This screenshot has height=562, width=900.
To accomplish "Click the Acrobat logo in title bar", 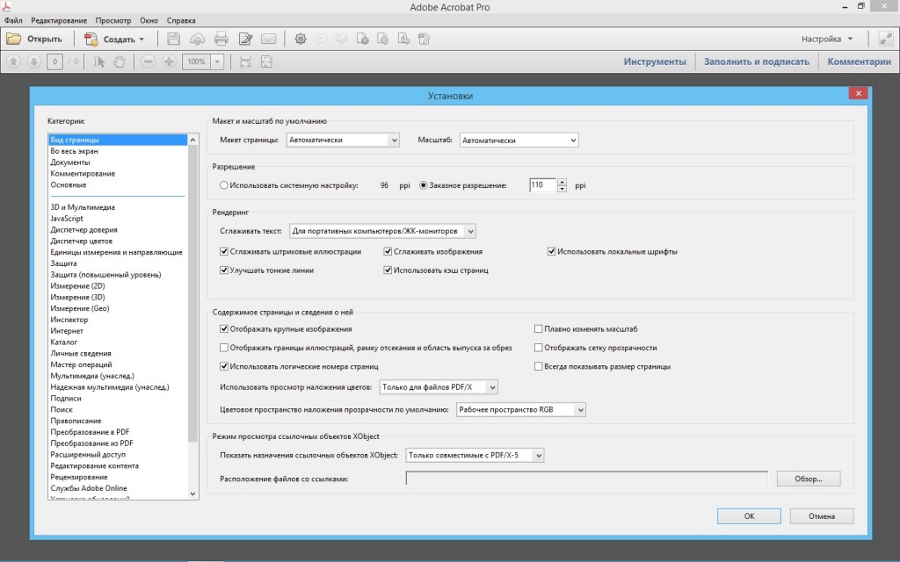I will tap(6, 6).
